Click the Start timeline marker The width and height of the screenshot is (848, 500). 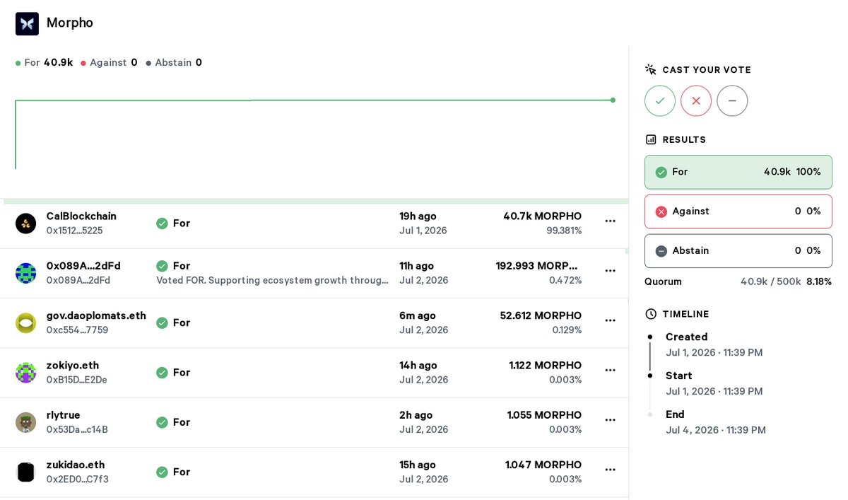click(x=650, y=376)
